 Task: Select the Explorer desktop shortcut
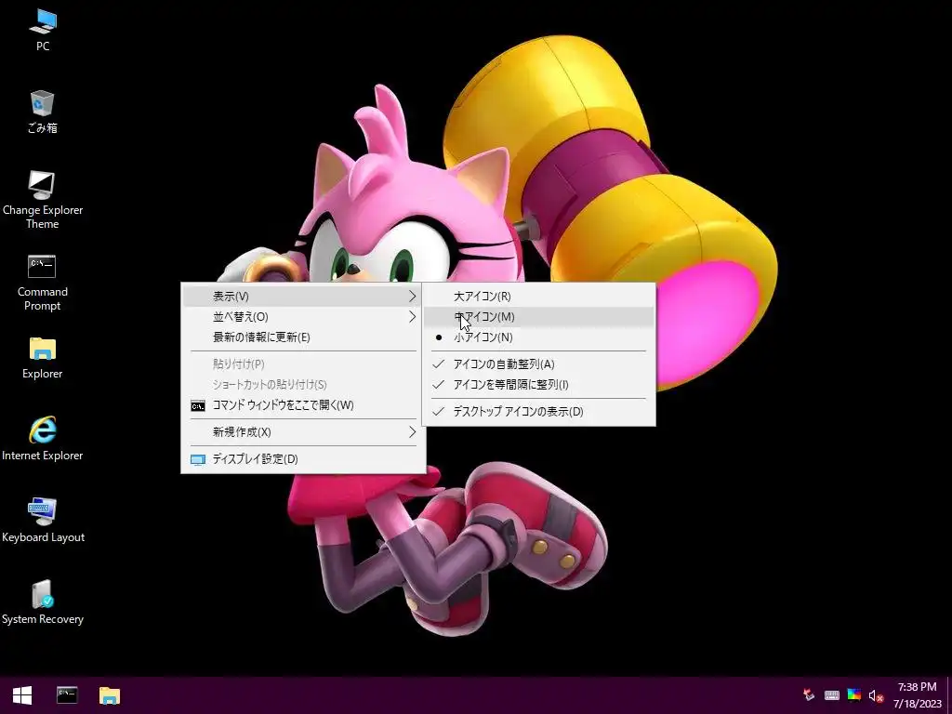pos(43,358)
